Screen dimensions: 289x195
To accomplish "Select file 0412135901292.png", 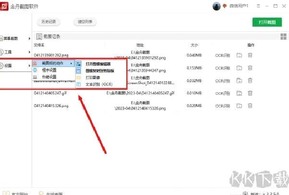I will click(51, 55).
